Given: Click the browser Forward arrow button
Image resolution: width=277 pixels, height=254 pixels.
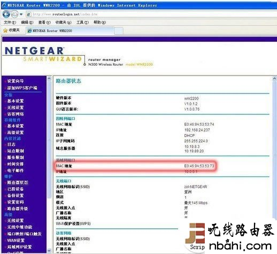Looking at the screenshot, I should [14, 14].
